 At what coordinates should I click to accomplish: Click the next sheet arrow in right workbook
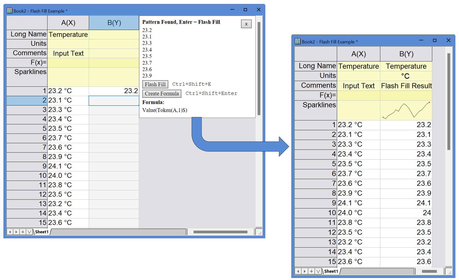[x=304, y=271]
